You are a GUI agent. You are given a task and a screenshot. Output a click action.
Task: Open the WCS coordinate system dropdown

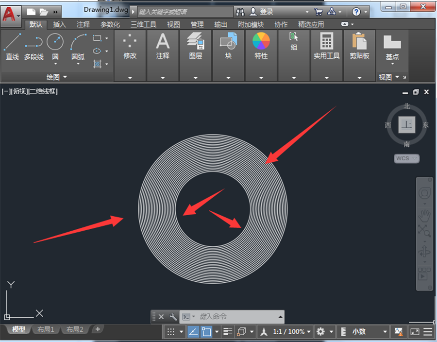406,158
